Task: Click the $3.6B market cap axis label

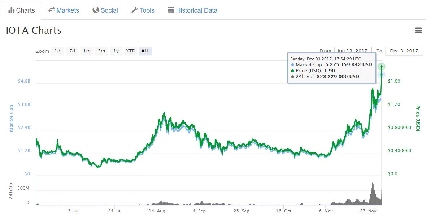Action: [24, 104]
